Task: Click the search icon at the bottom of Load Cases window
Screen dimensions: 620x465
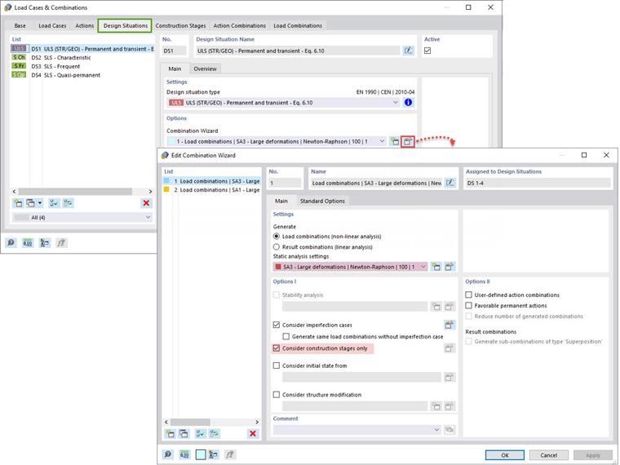Action: coord(11,242)
